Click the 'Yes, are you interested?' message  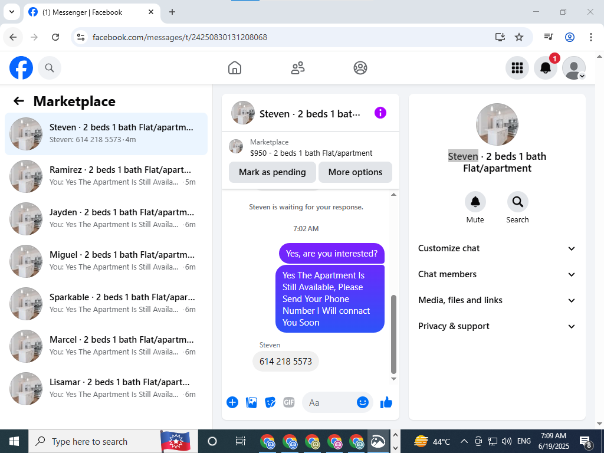pos(331,254)
